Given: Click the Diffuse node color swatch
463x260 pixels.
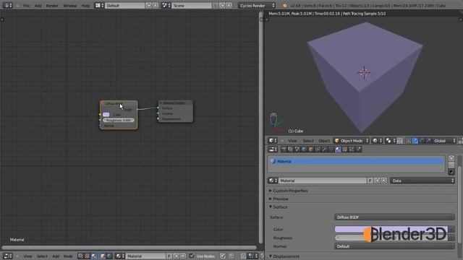Looking at the screenshot, I should coord(106,114).
